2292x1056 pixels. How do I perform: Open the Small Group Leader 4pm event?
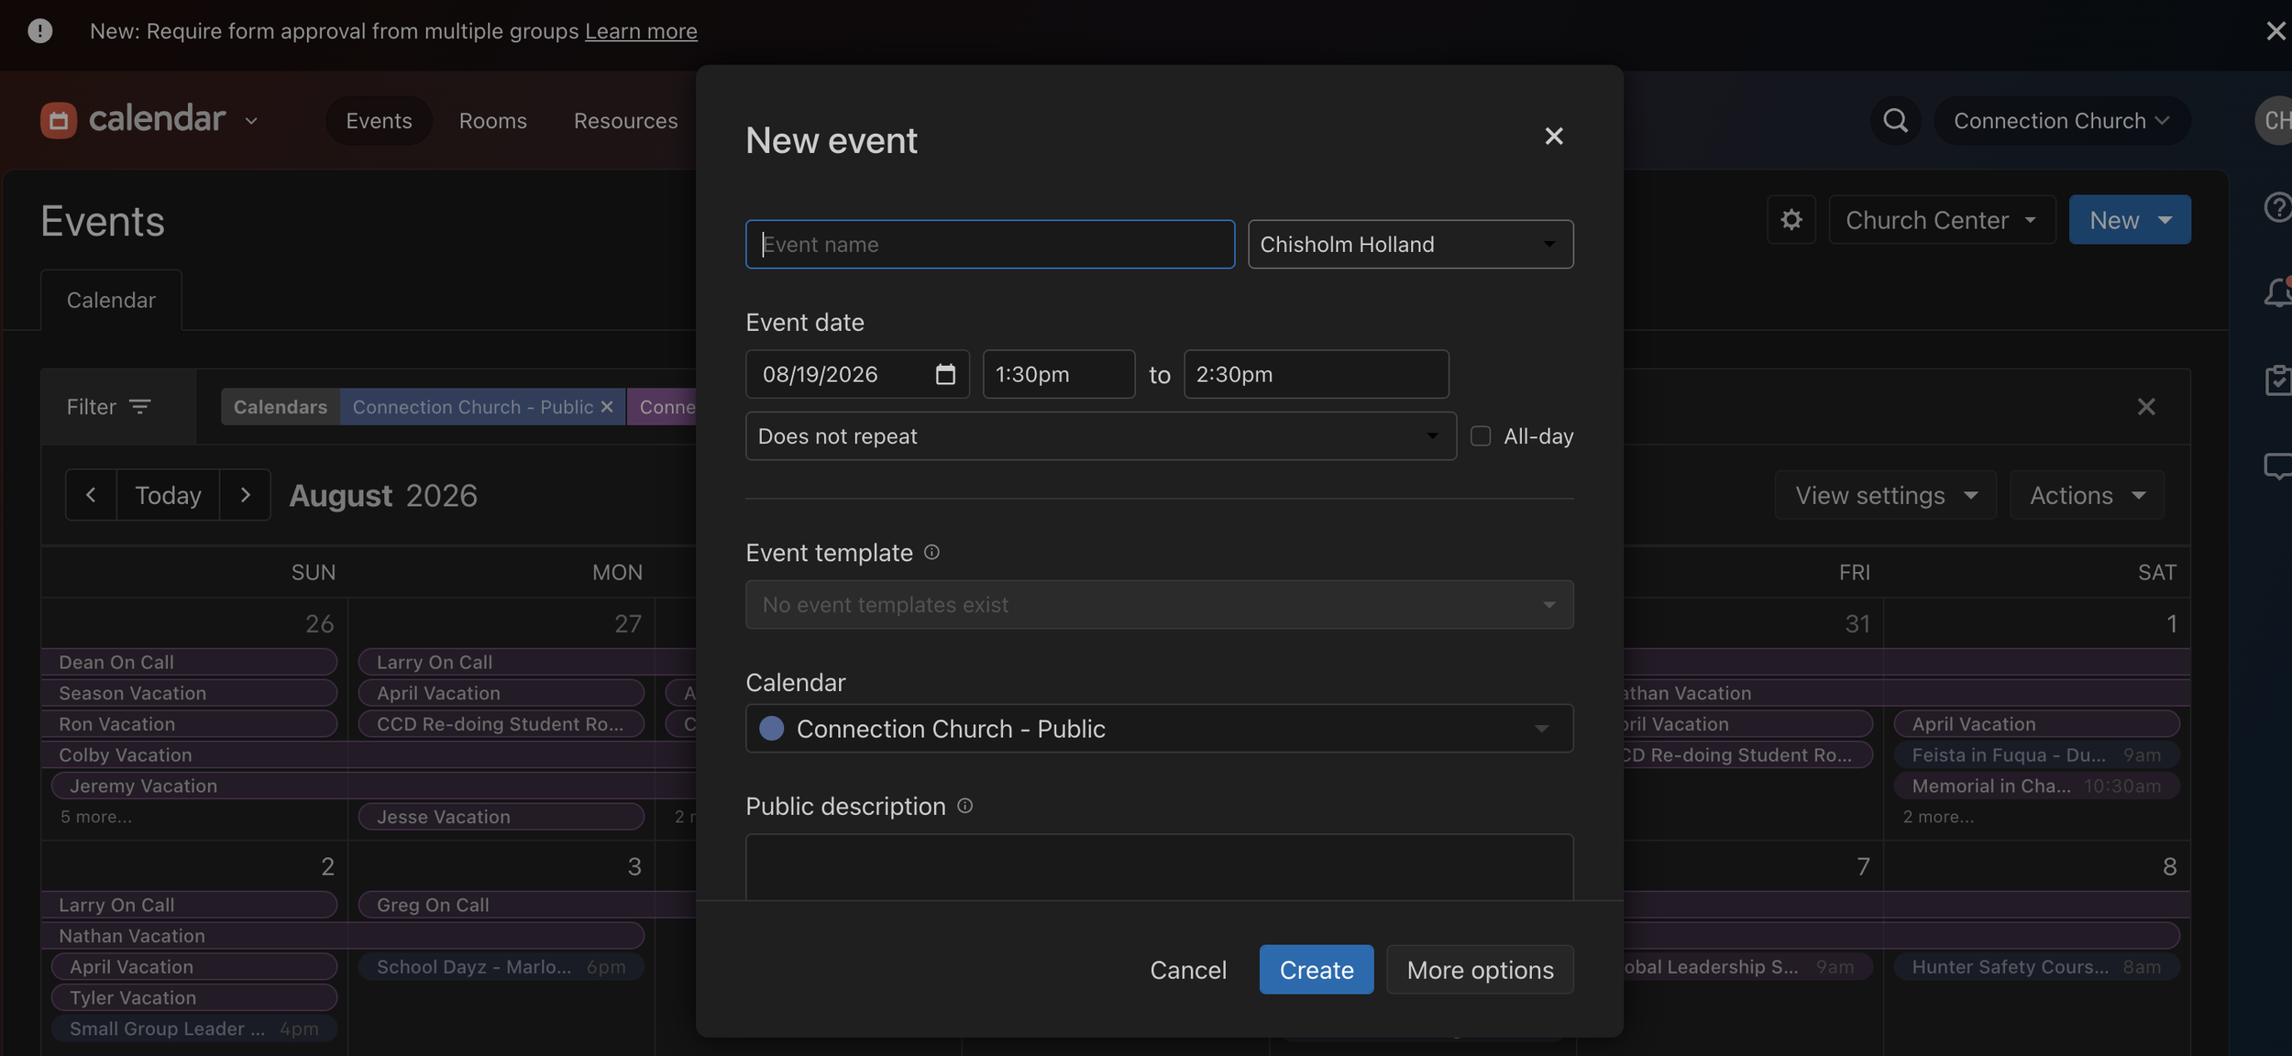coord(194,1028)
